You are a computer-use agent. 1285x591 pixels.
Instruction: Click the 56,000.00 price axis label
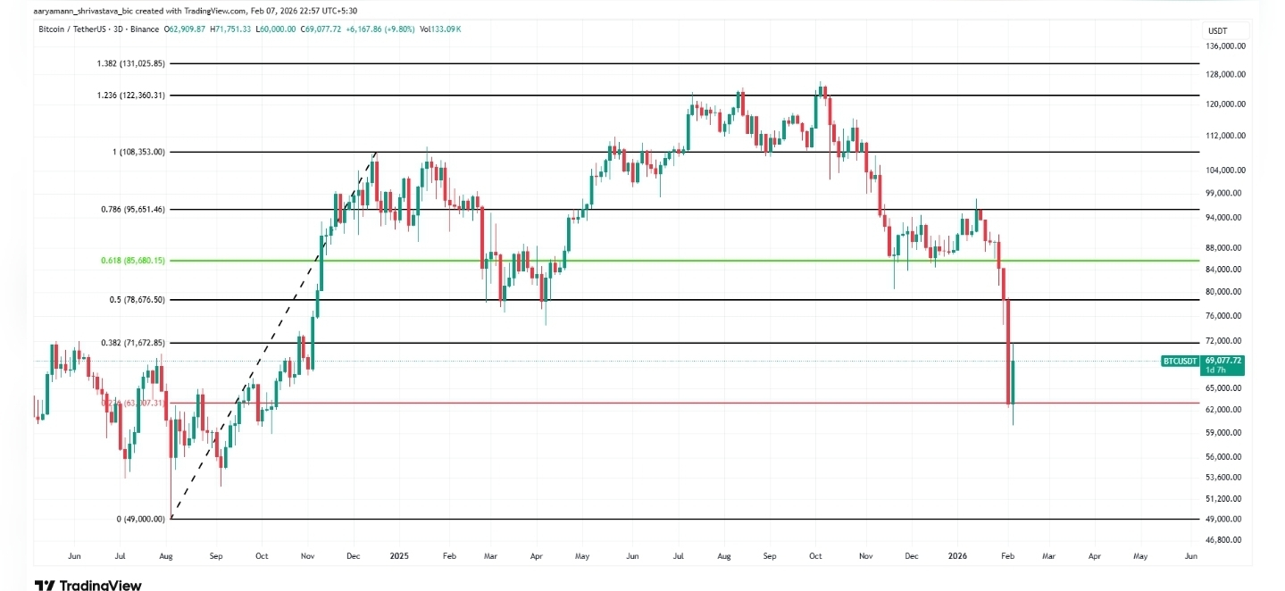(x=1222, y=456)
